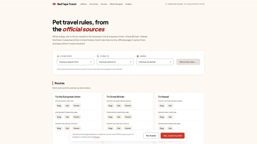The image size is (257, 144).
Task: Click the To the European Union card heading
Action: tap(68, 97)
